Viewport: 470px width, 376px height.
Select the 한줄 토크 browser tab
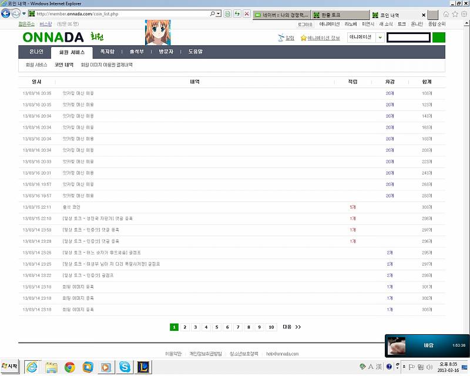340,14
